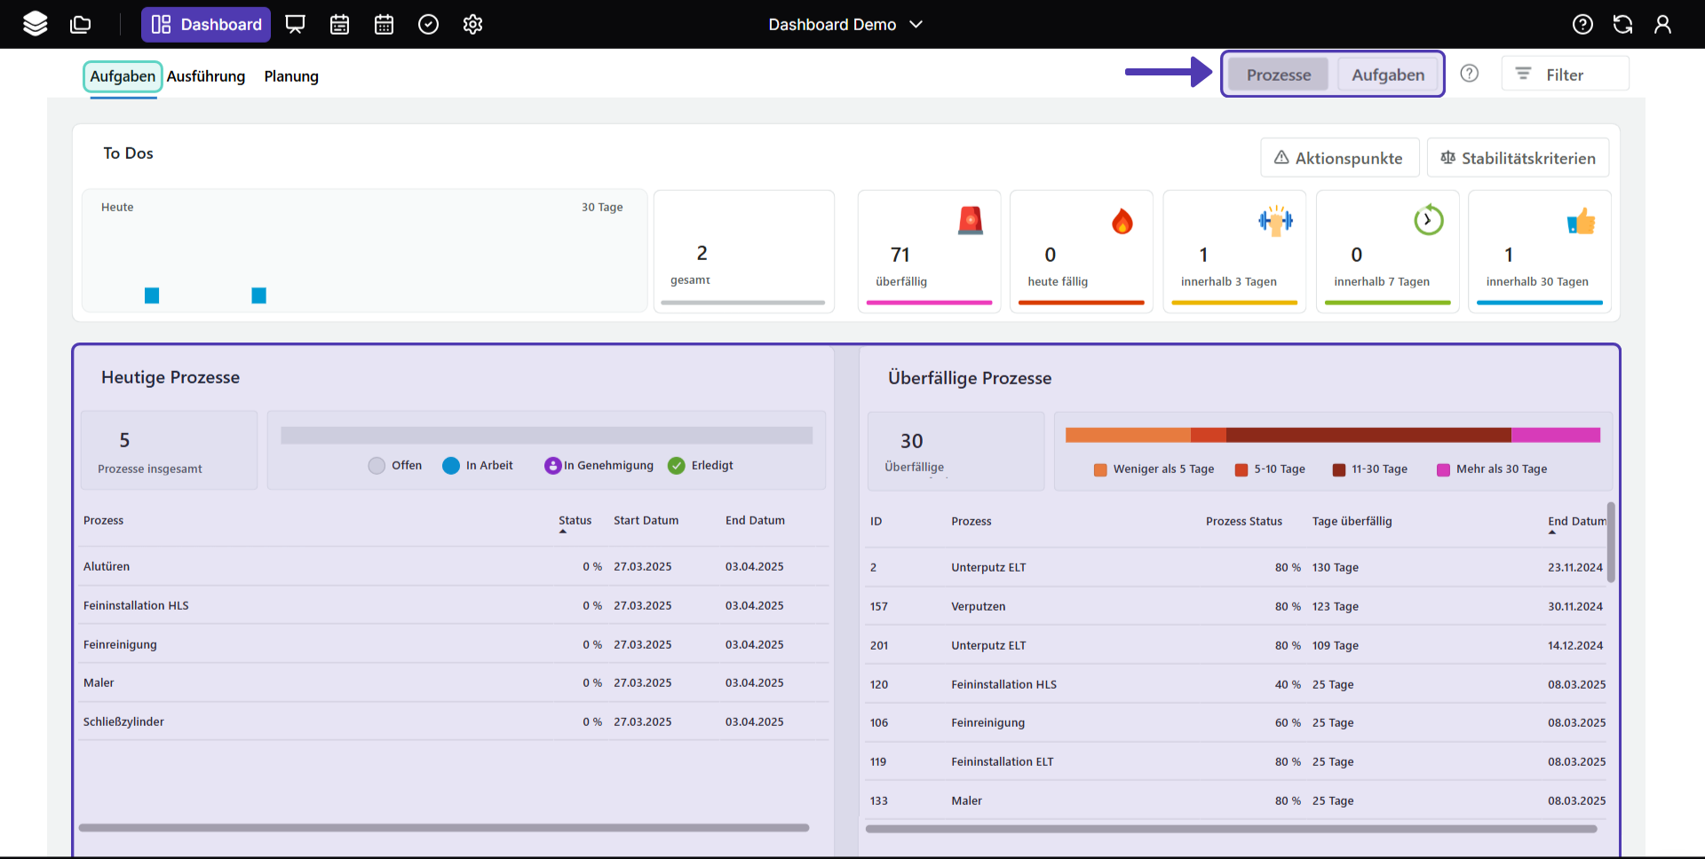Click the refresh sync icon

[1622, 24]
